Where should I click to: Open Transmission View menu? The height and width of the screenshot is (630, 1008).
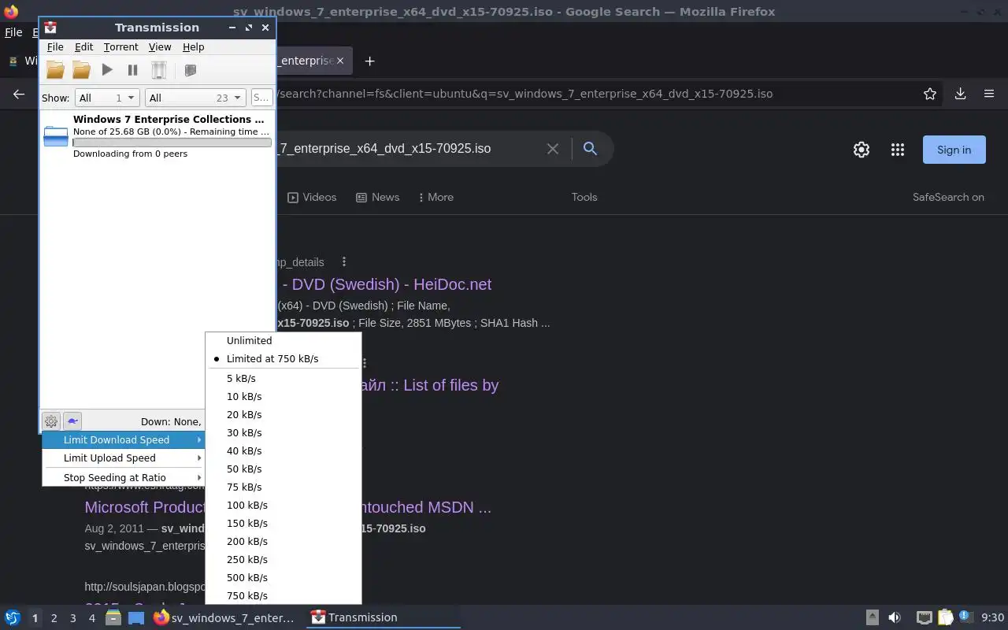[160, 47]
